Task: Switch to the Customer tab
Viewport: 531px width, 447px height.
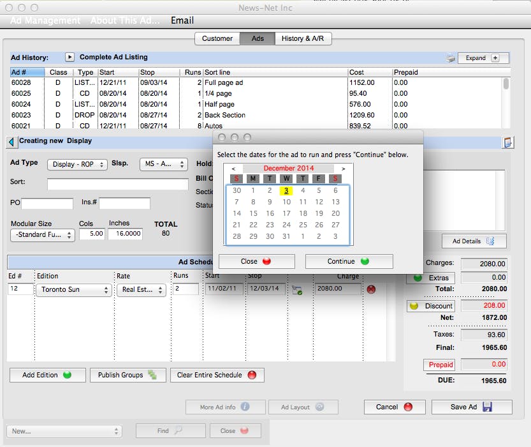Action: tap(217, 38)
